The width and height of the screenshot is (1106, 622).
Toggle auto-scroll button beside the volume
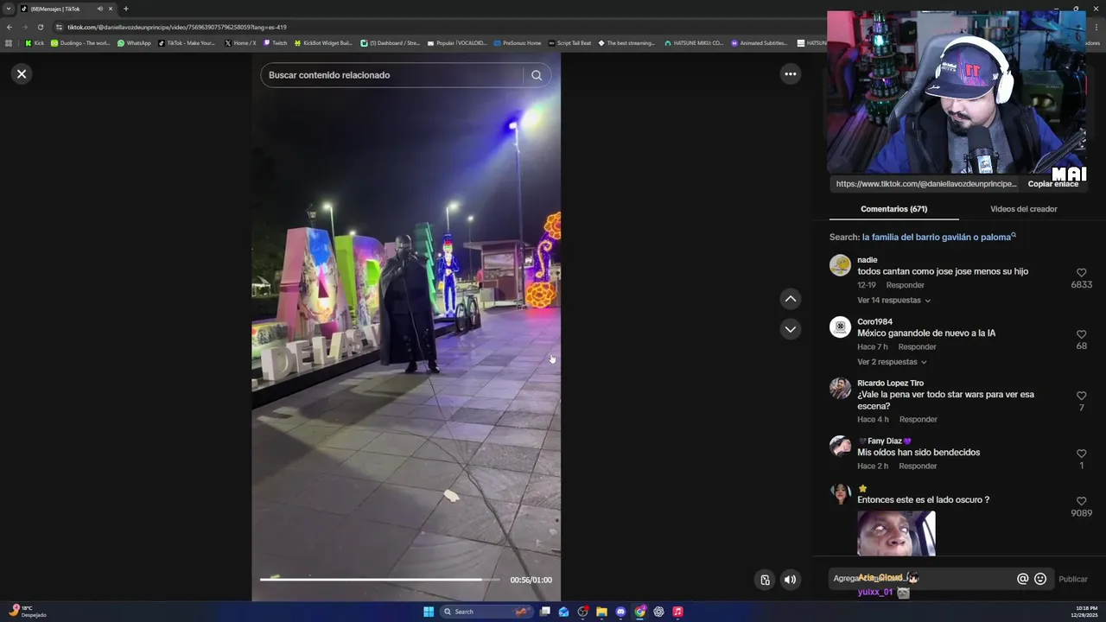pyautogui.click(x=765, y=580)
